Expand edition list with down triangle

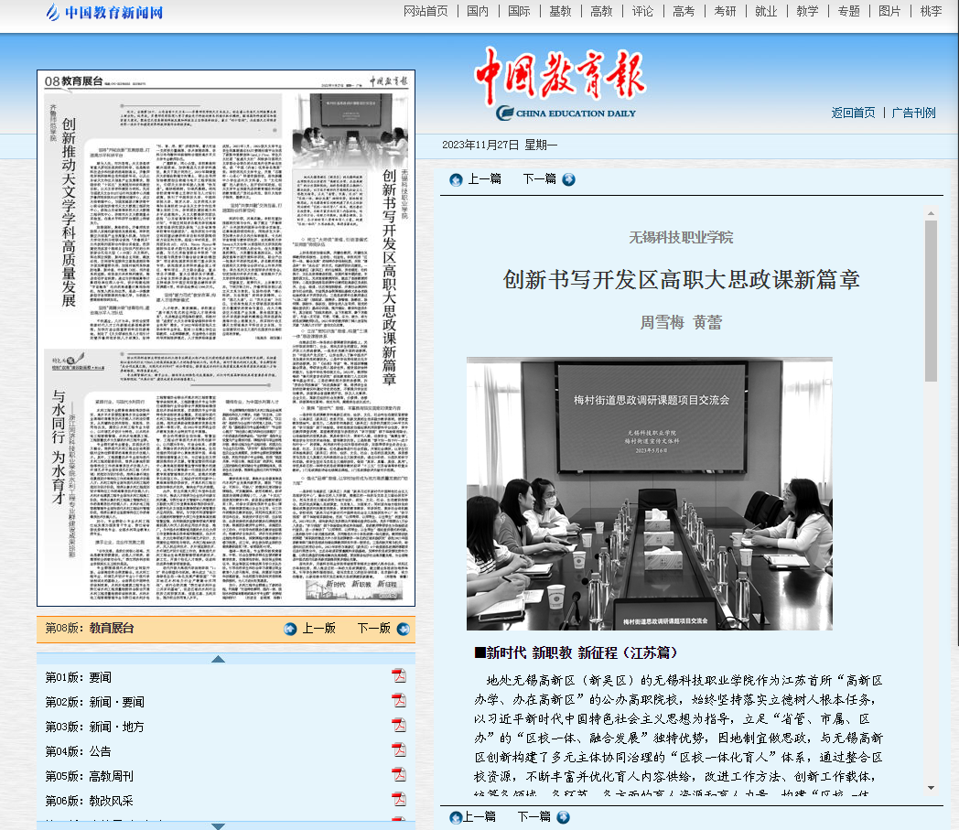pos(218,825)
